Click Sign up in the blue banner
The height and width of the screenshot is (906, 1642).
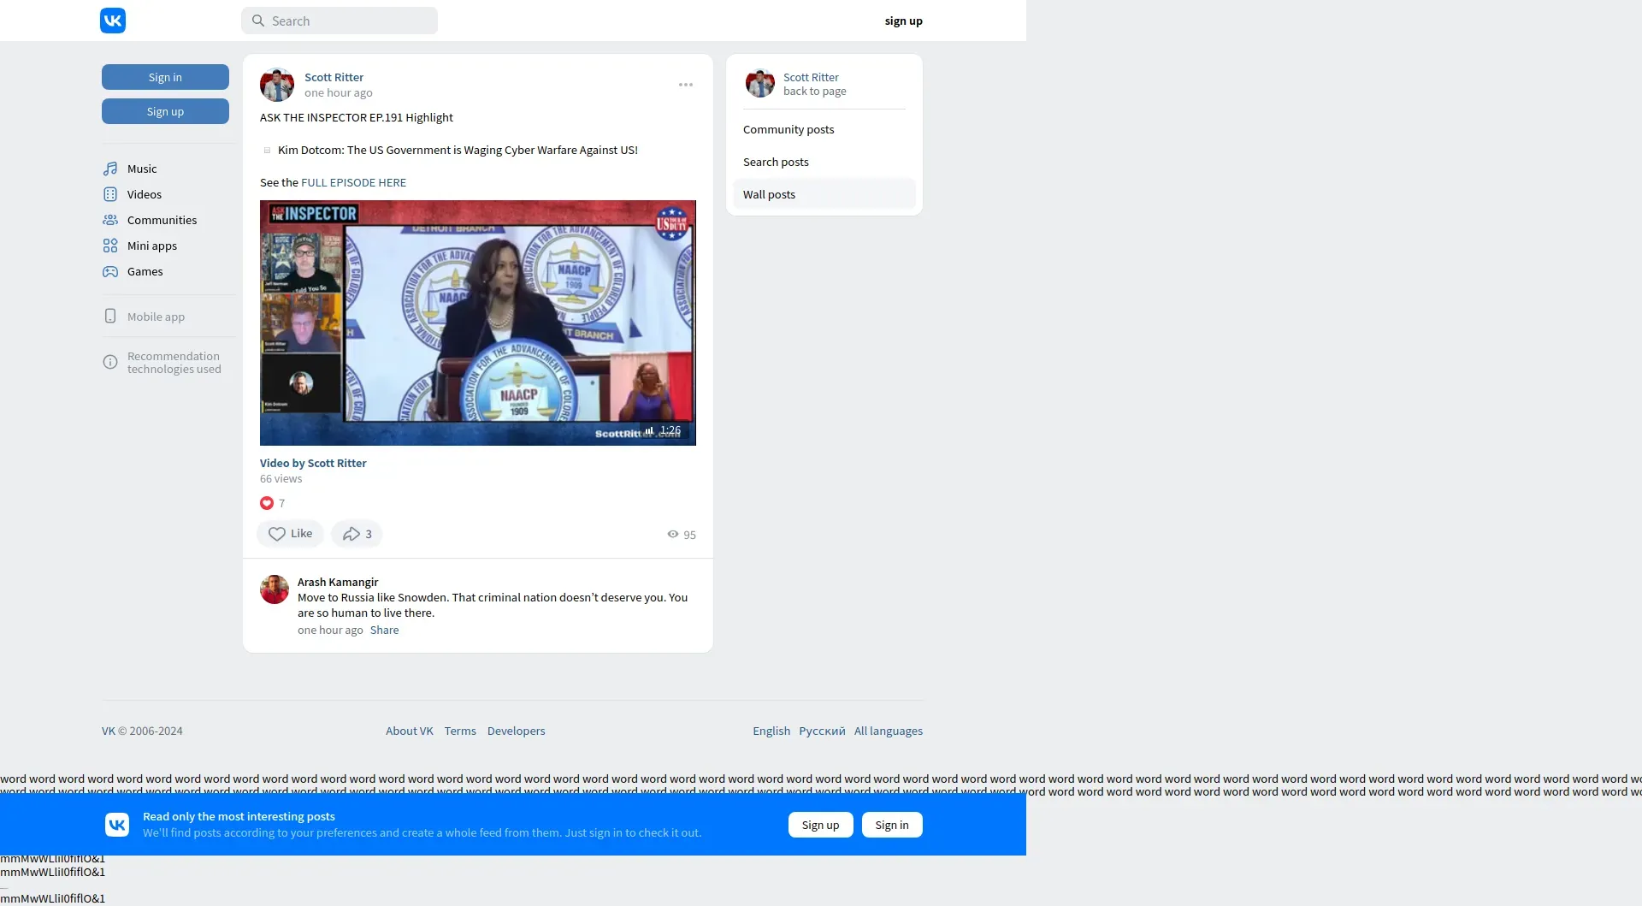tap(821, 825)
